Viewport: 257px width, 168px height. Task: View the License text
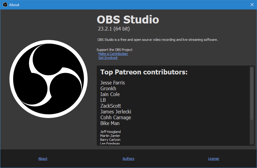pyautogui.click(x=214, y=159)
